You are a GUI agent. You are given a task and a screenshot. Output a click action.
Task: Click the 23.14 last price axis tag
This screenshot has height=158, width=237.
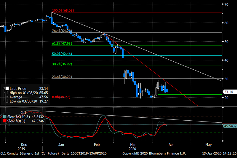tap(229, 92)
